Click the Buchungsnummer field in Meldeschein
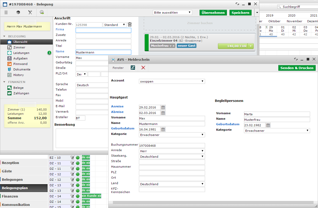 tap(172, 146)
